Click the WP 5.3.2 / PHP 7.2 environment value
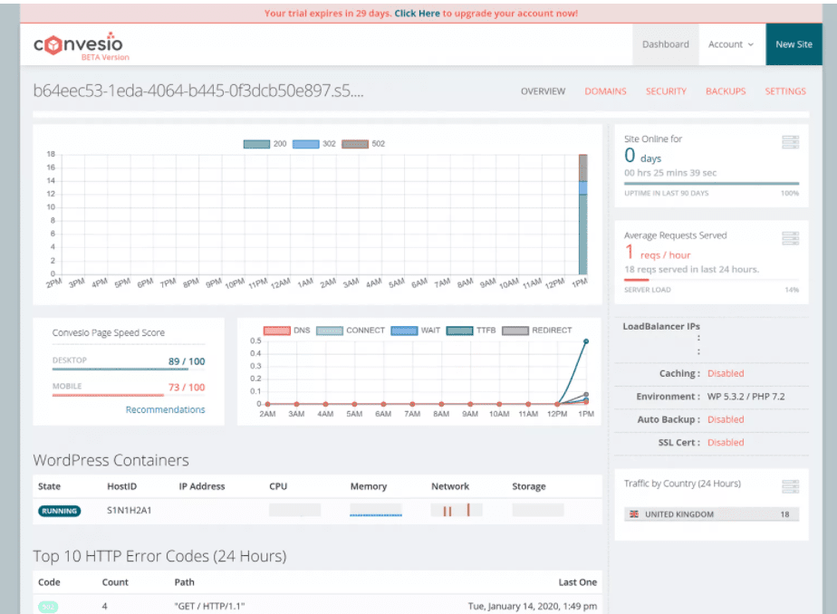Viewport: 837px width, 614px height. click(746, 397)
